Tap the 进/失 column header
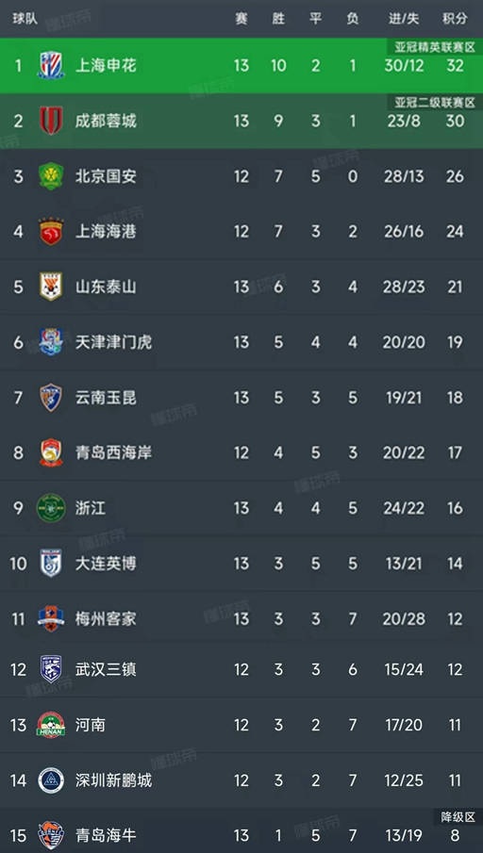 [x=404, y=19]
